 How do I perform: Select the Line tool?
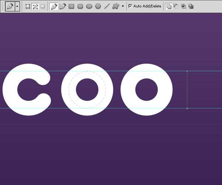point(107,6)
